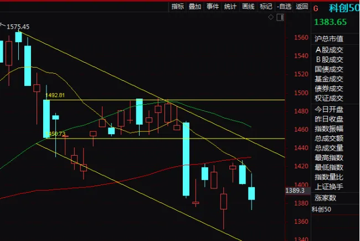Open the 画线 drawing tools menu
This screenshot has height=241, width=360.
[248, 7]
